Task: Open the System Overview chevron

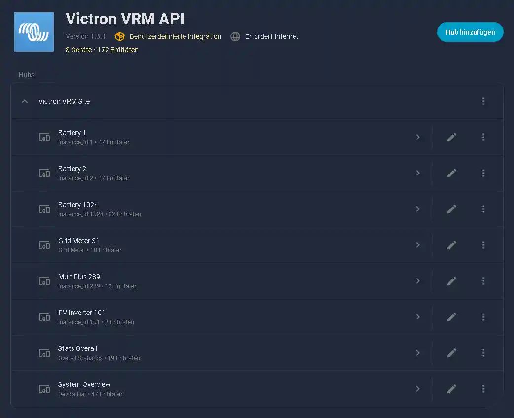Action: tap(418, 389)
